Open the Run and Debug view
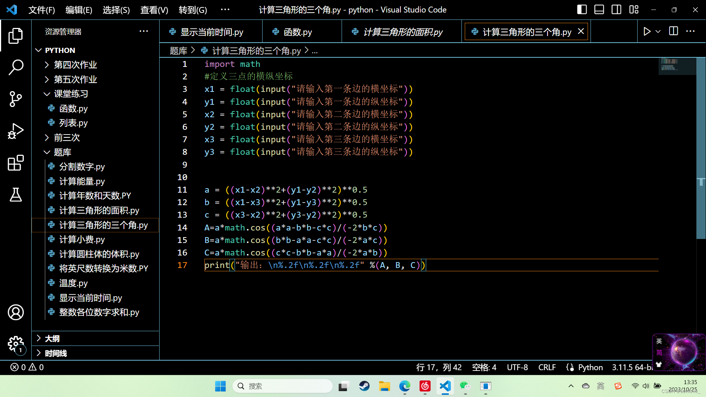706x397 pixels. tap(15, 131)
